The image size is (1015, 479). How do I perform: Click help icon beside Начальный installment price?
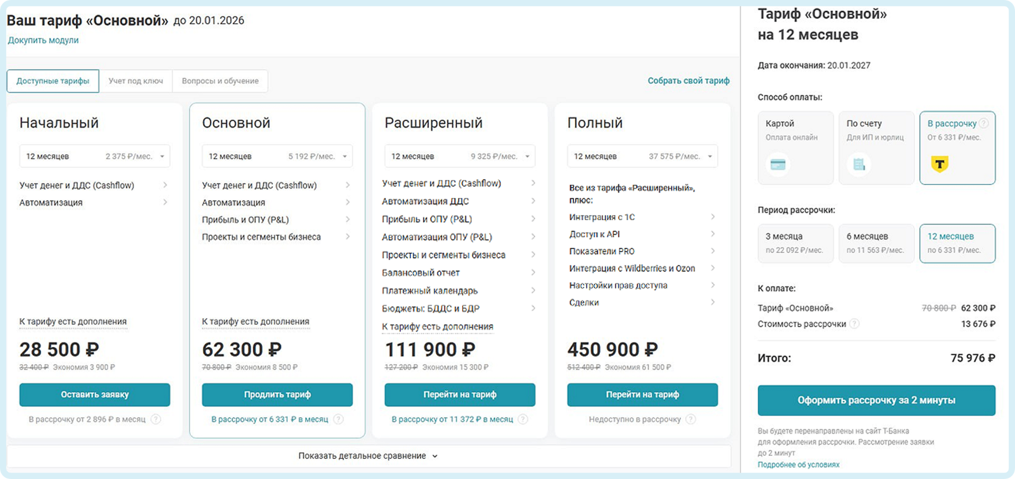(156, 419)
